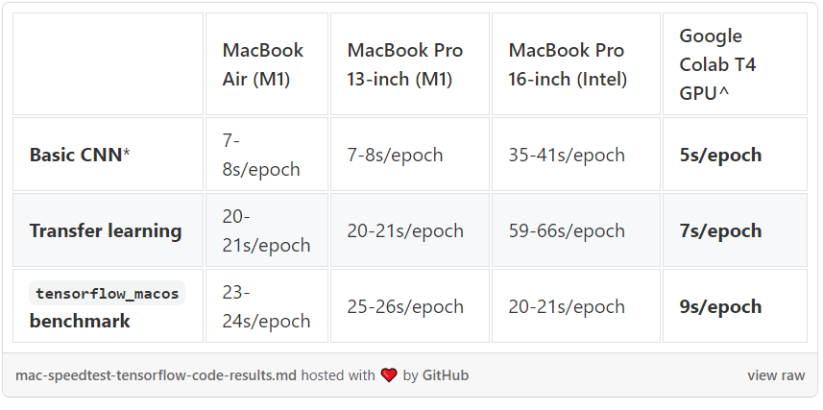This screenshot has width=823, height=410.
Task: Click the tensorflow_macos code label
Action: tap(107, 293)
